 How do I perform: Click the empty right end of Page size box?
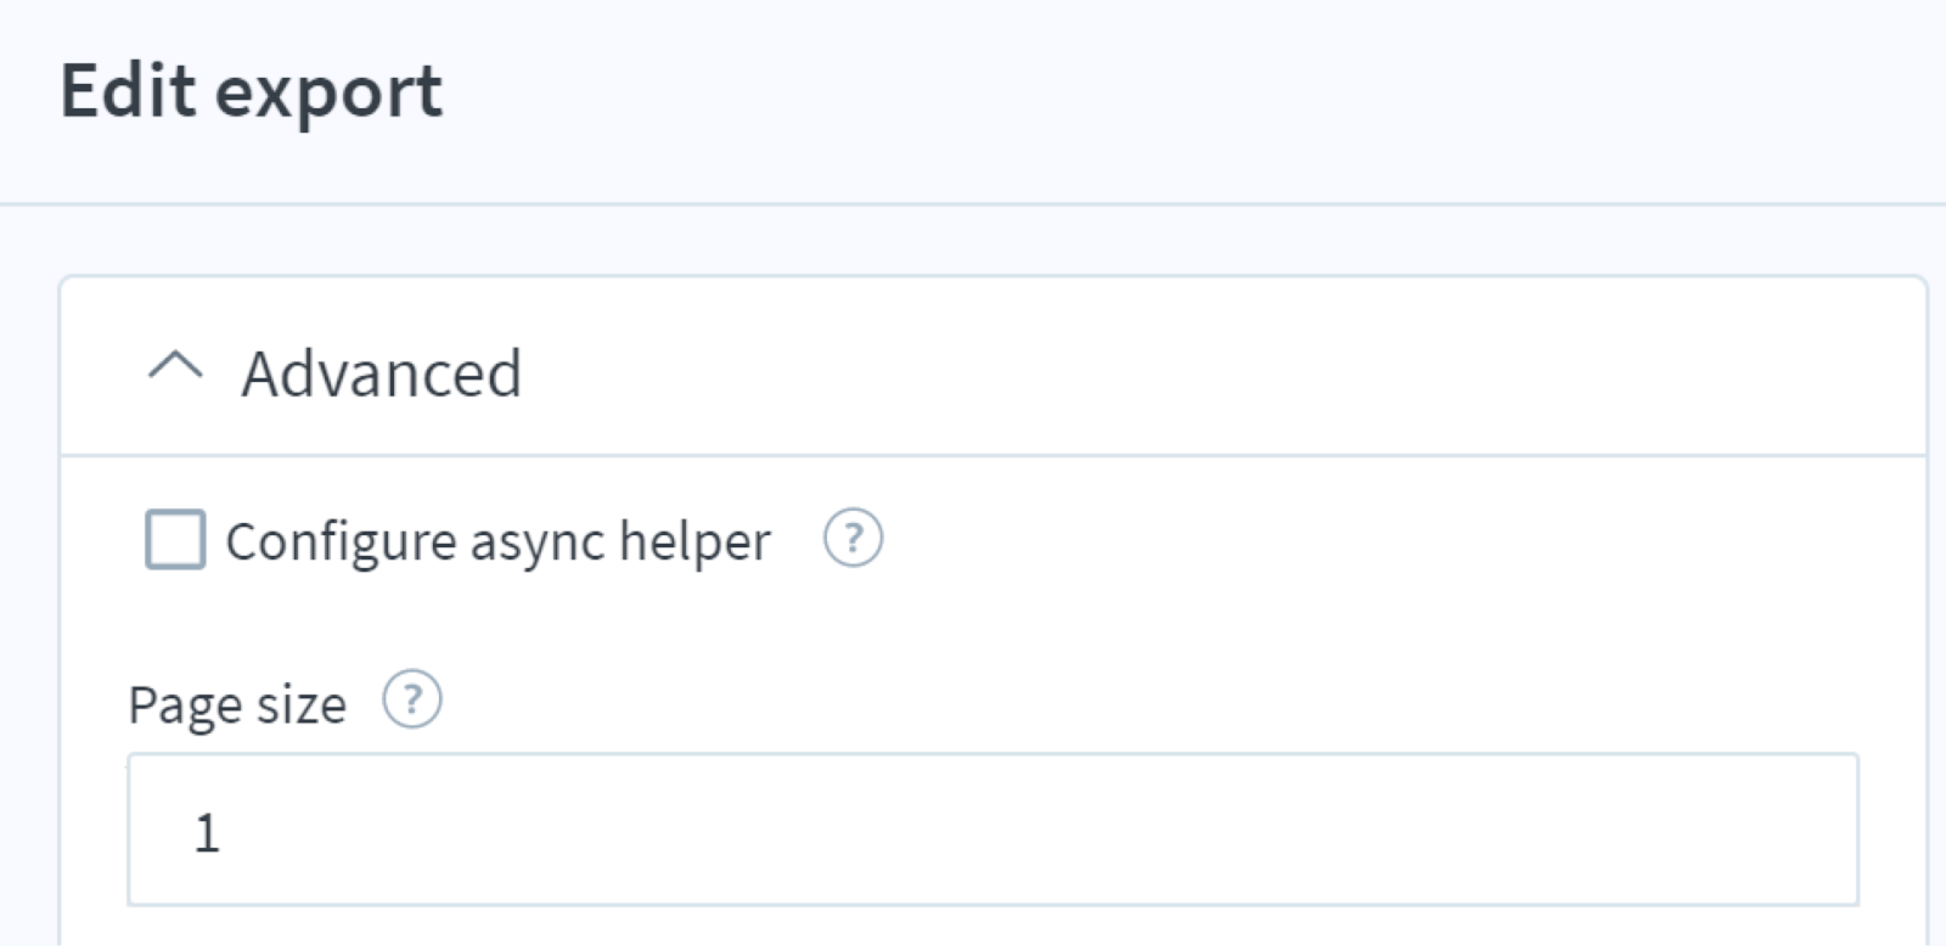click(x=1737, y=830)
